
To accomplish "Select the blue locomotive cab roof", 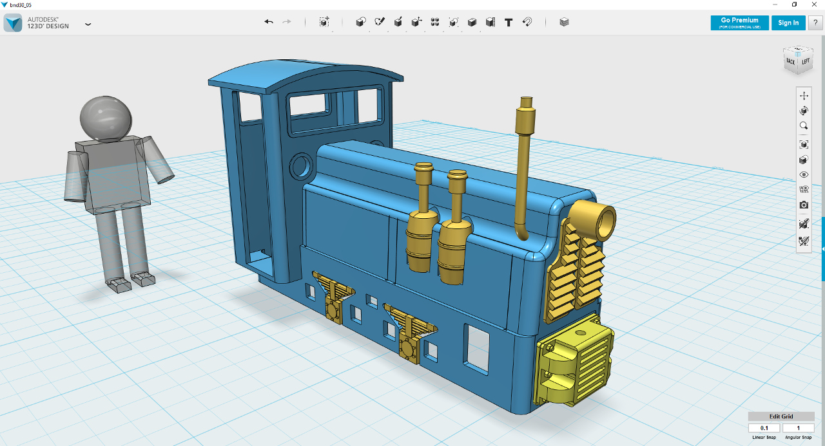I will 306,76.
